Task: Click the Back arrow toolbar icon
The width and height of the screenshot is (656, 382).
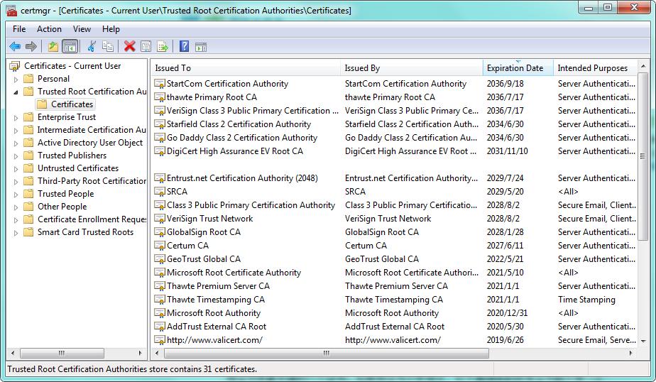Action: tap(14, 47)
